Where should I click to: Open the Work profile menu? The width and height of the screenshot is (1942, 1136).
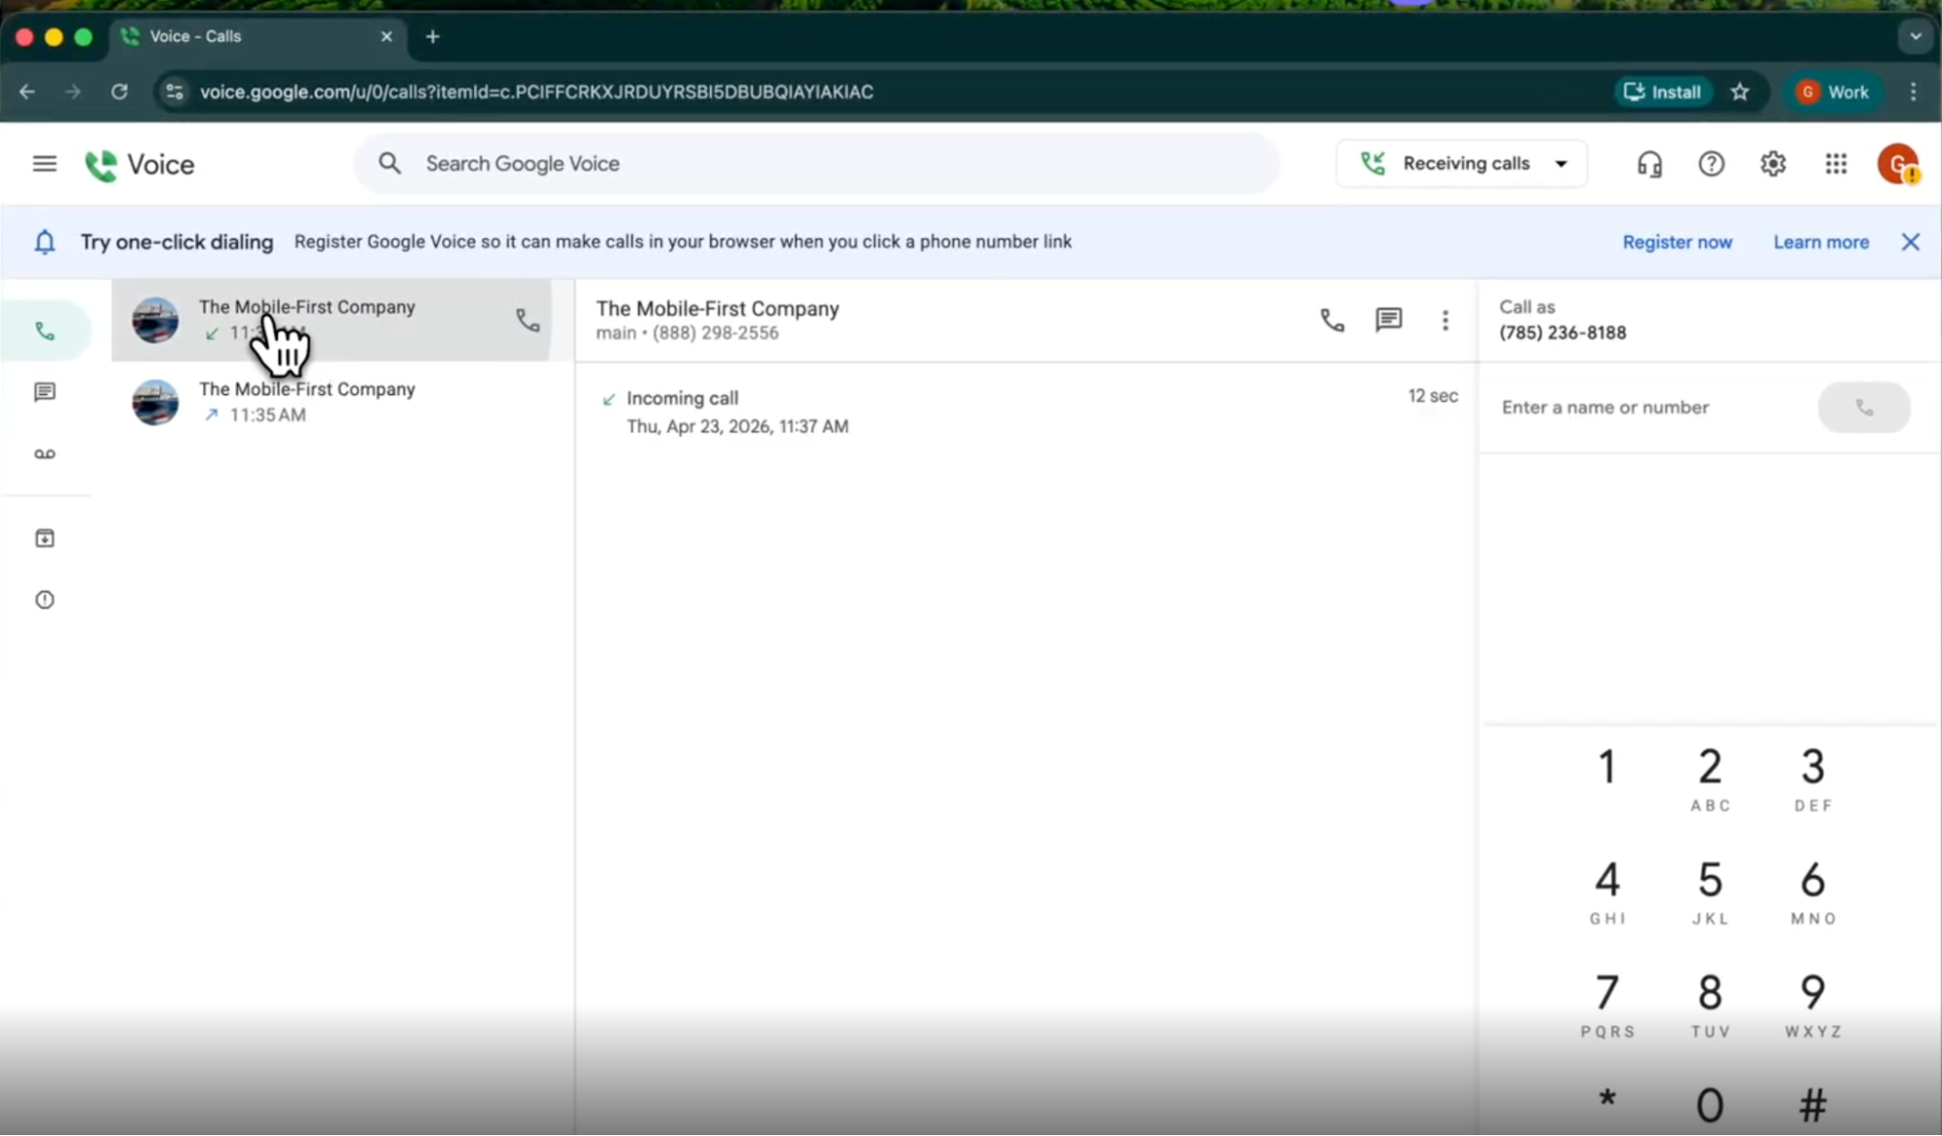pyautogui.click(x=1833, y=92)
